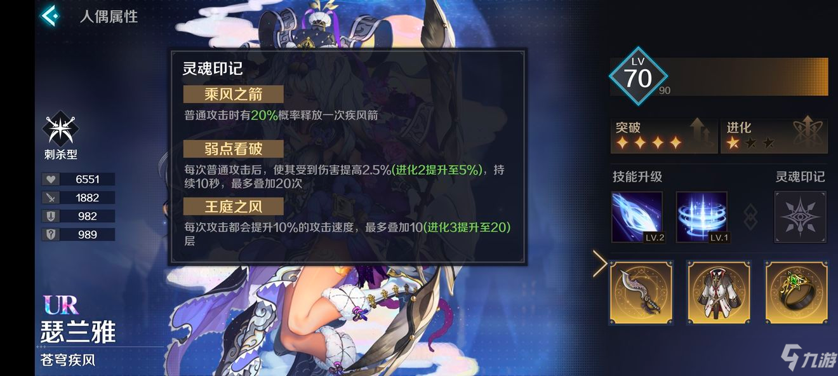The width and height of the screenshot is (838, 376).
Task: Expand equipment panel with the gold chevron
Action: coord(599,264)
